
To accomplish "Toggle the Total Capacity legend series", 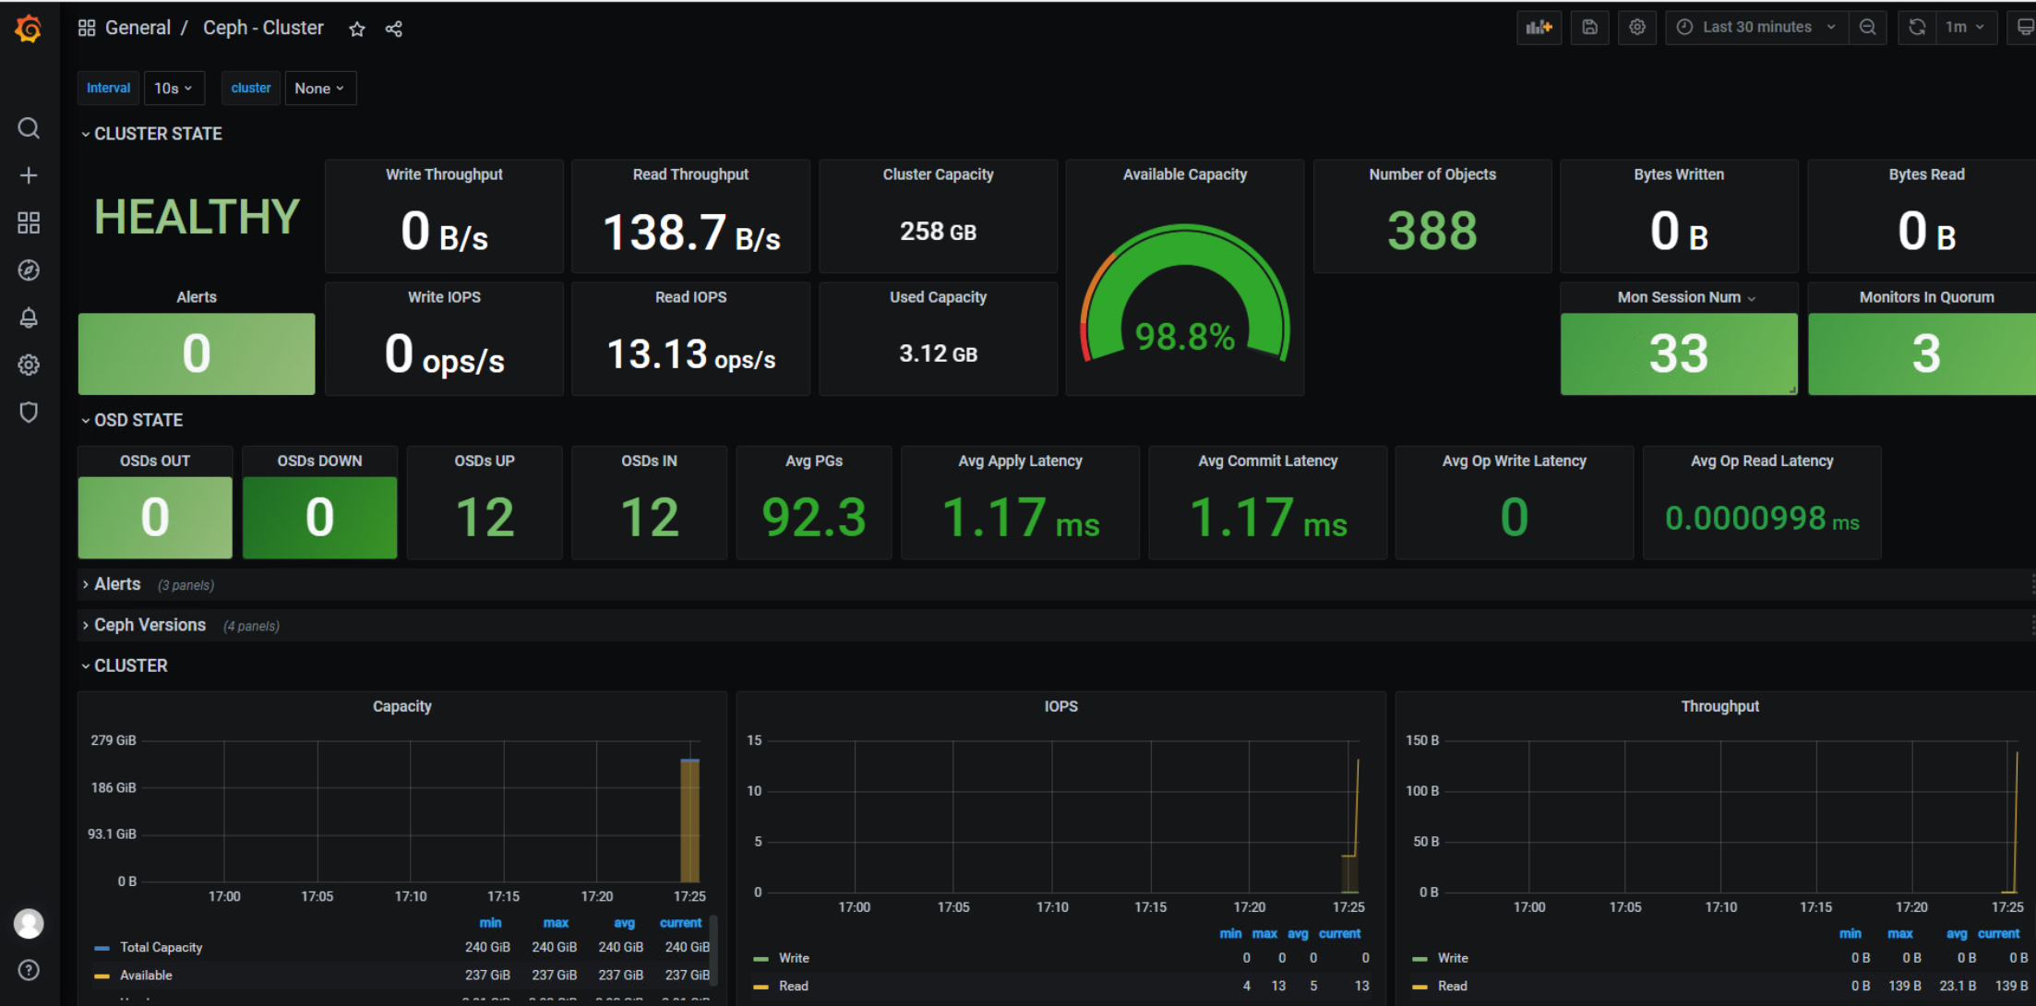I will point(161,947).
